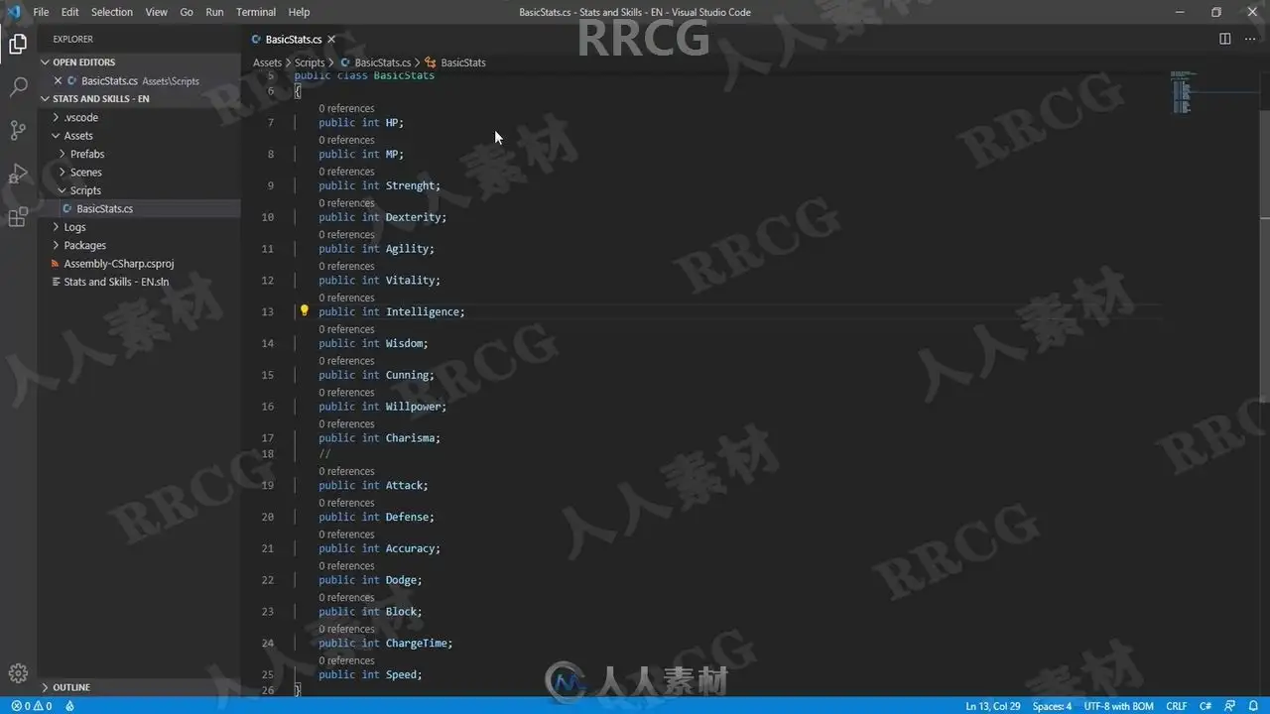Screen dimensions: 1270x714
Task: Open the Source Control view
Action: coord(18,130)
